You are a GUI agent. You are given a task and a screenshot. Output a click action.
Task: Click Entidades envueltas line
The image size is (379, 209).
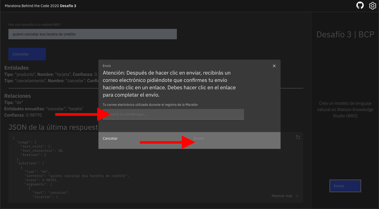pyautogui.click(x=44, y=109)
